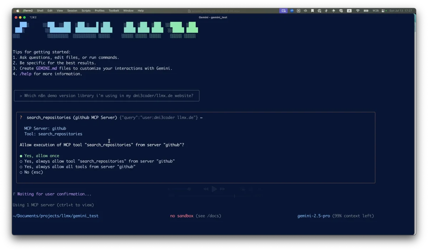Screen dimensions: 428x251
Task: Open the Edit menu
Action: point(50,11)
